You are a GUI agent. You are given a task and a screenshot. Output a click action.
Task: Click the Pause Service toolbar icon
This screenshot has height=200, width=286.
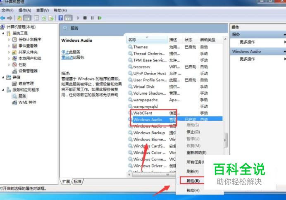[x=92, y=18]
